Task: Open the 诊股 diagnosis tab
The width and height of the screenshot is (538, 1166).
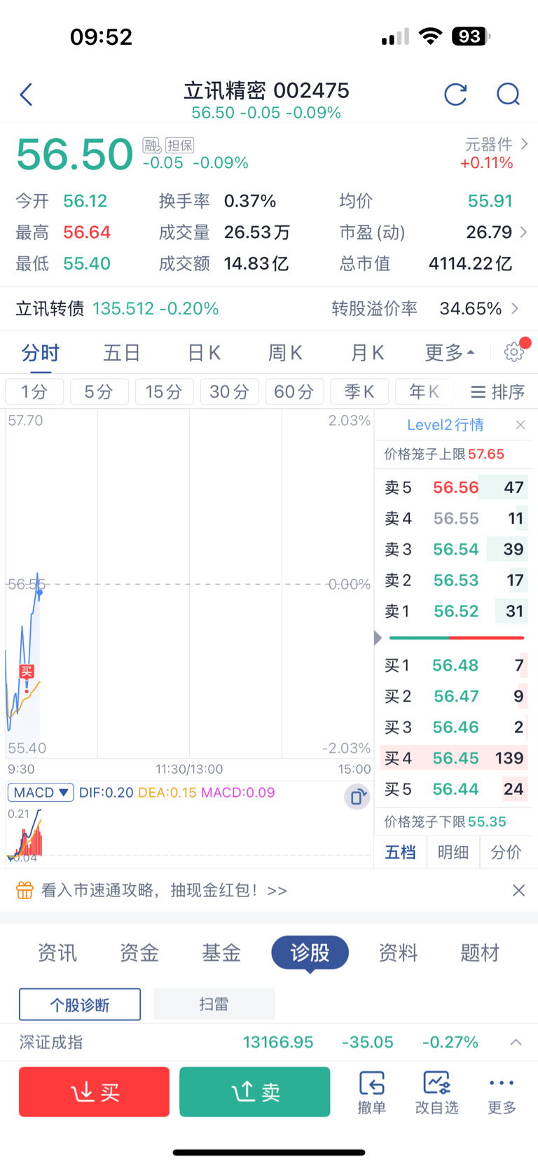Action: 310,952
